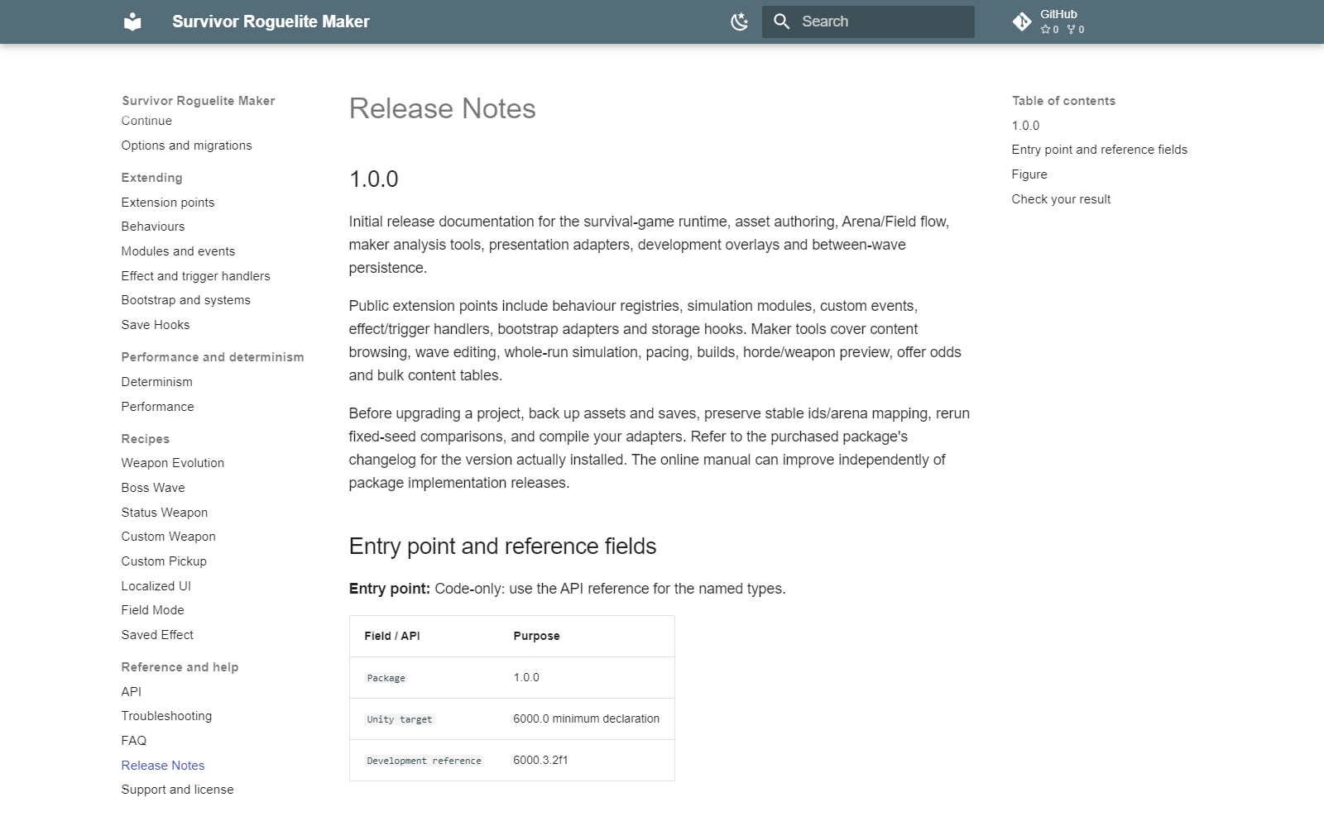Jump to Figure in table of contents
The width and height of the screenshot is (1324, 821).
(1029, 174)
